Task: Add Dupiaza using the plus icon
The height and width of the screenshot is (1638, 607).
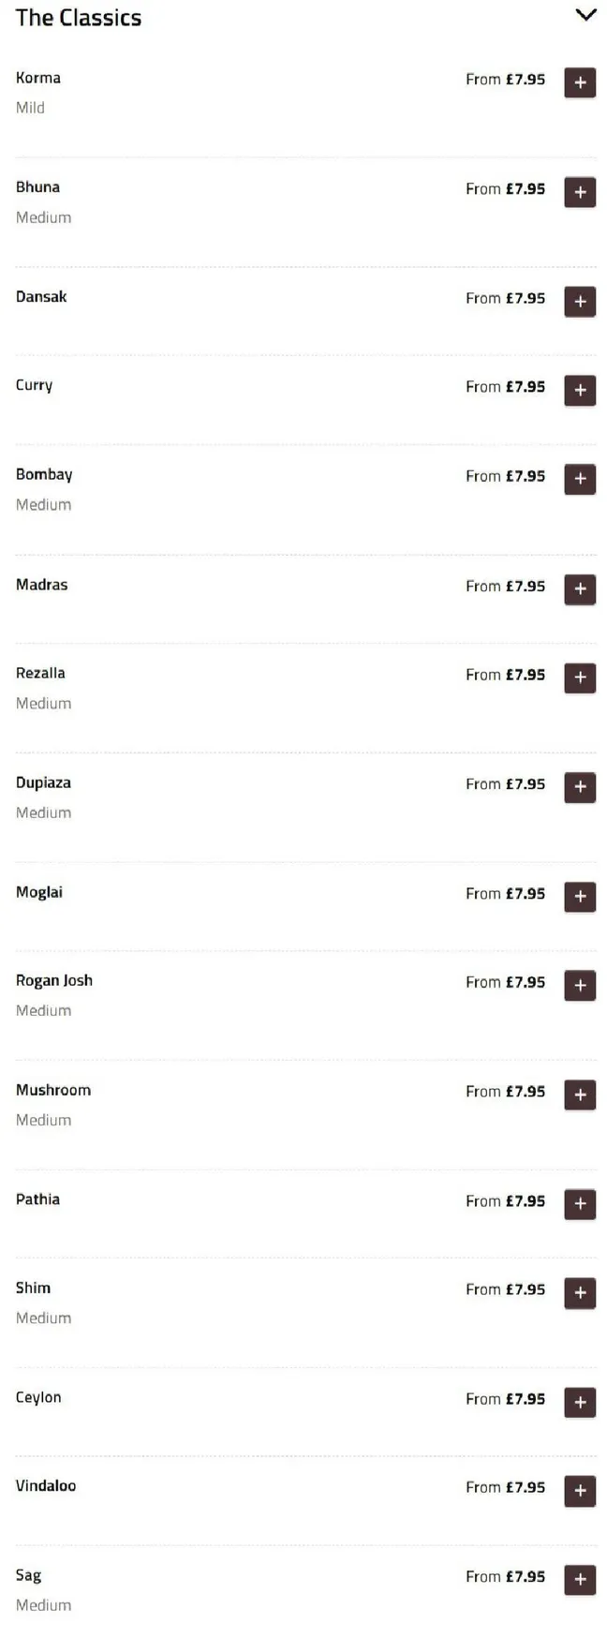Action: (580, 787)
